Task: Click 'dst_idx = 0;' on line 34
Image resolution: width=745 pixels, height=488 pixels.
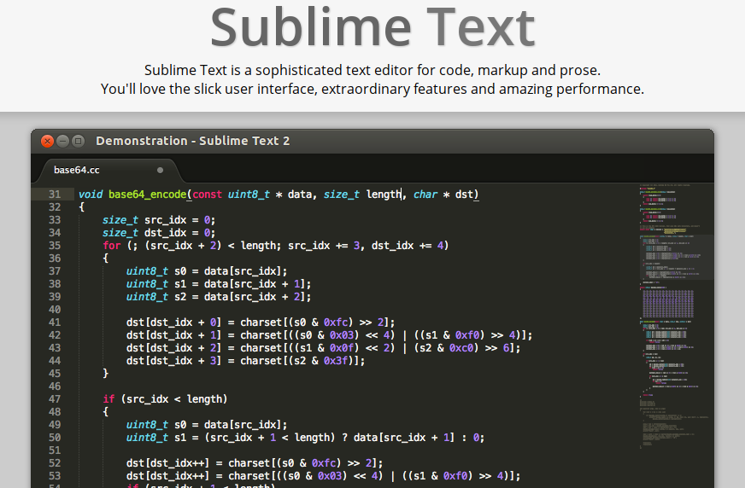Action: pos(179,233)
